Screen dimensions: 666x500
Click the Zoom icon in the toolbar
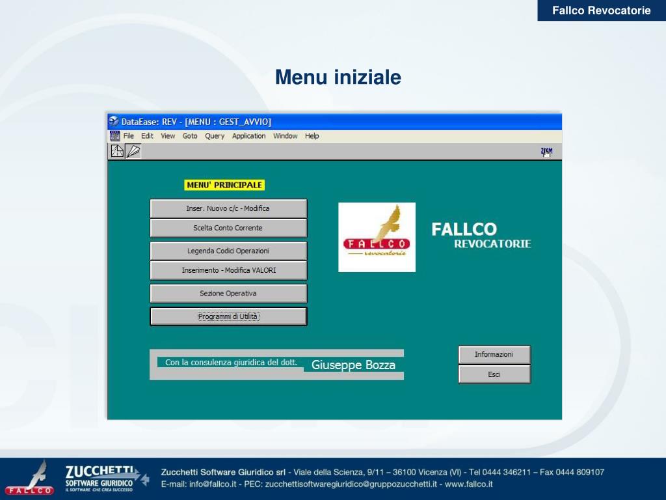tap(546, 151)
